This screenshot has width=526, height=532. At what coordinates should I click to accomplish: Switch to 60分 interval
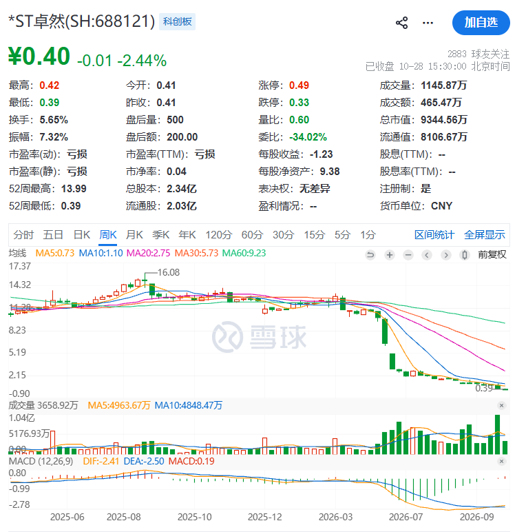tap(252, 235)
